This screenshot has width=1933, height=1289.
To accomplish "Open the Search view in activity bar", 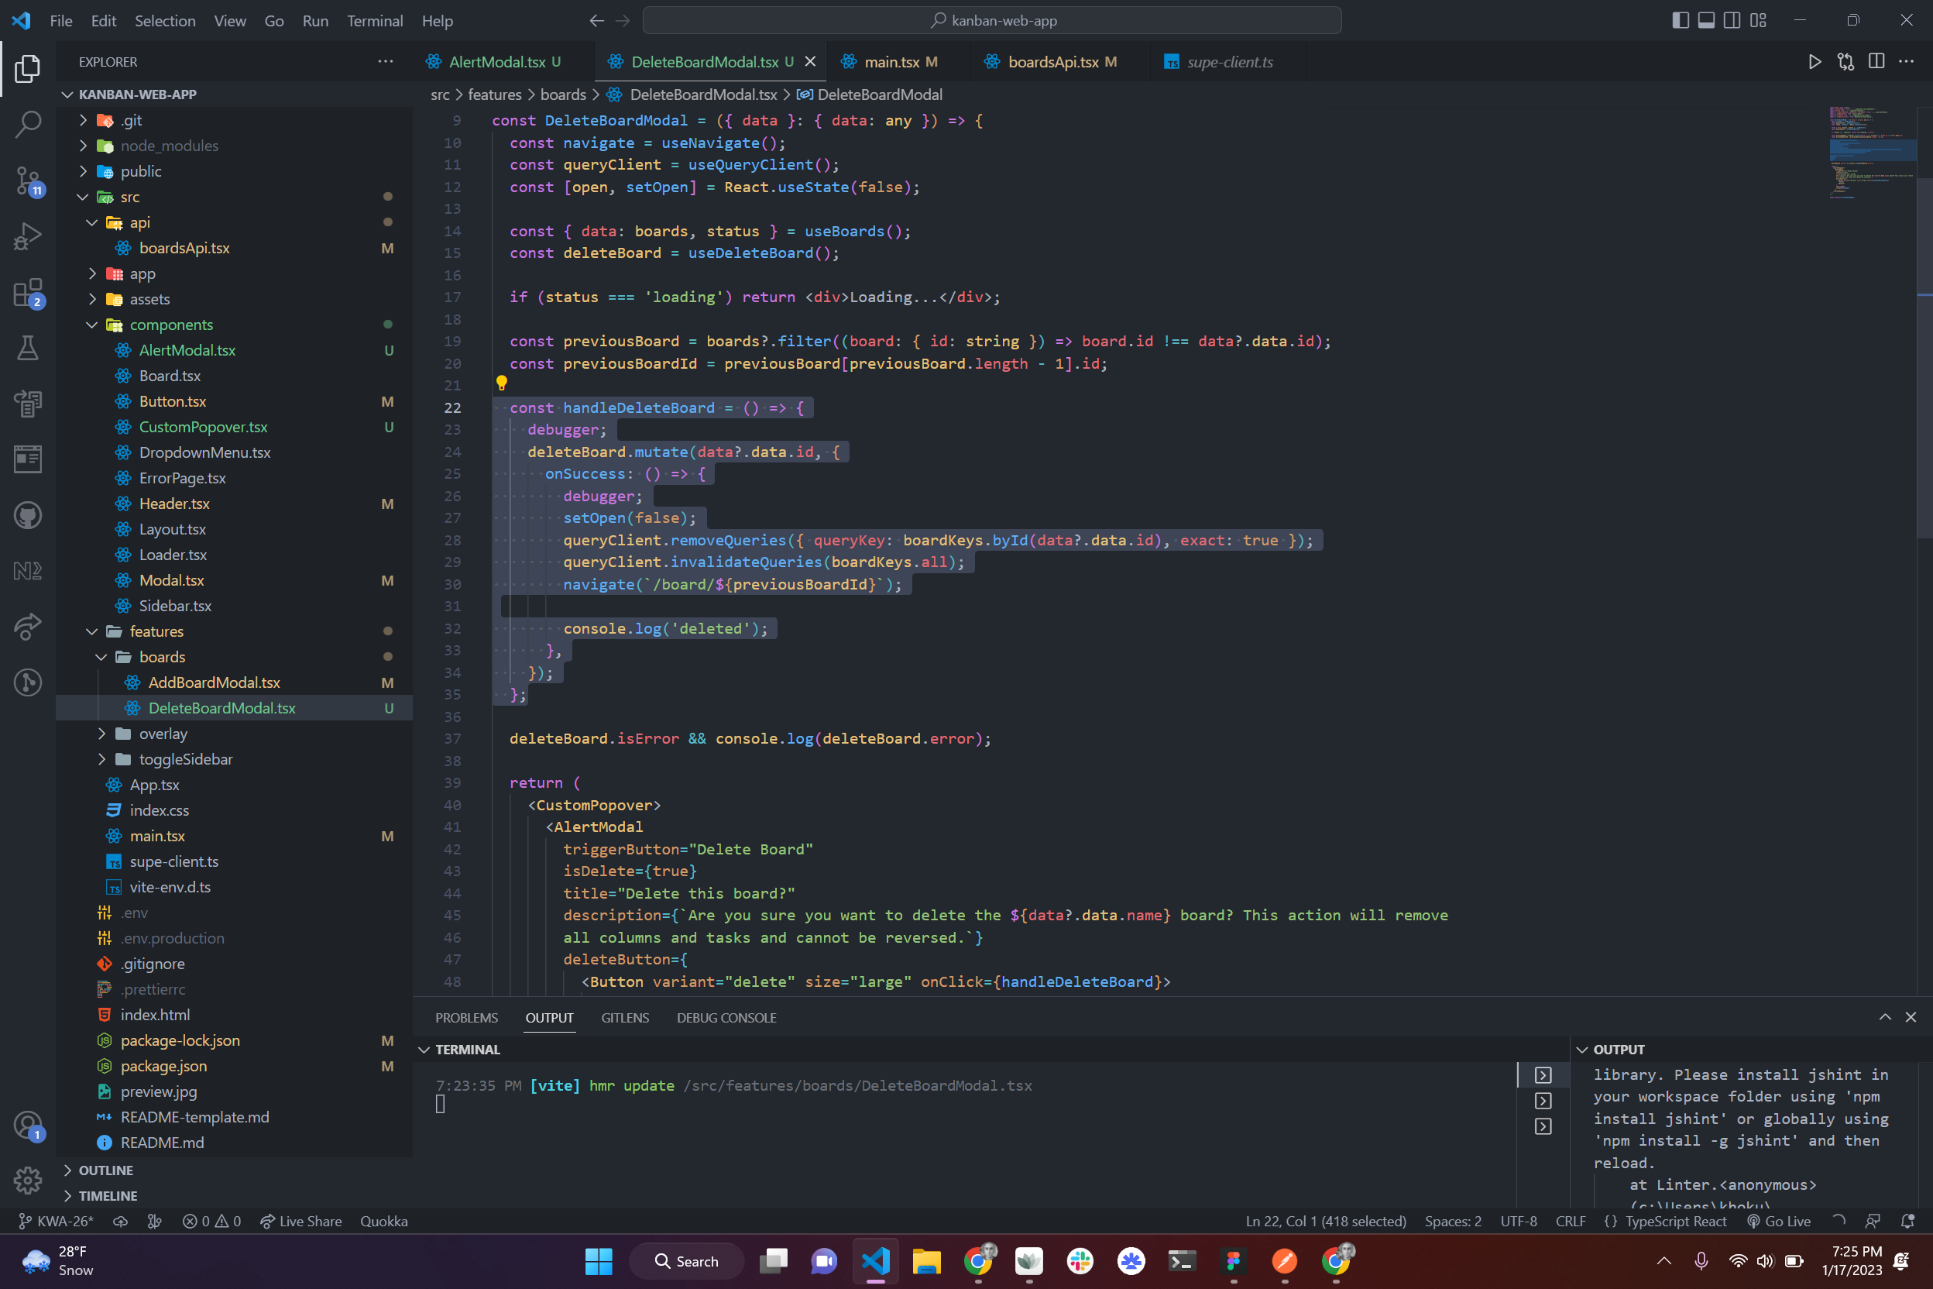I will point(27,124).
